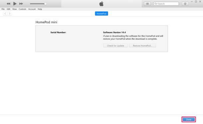This screenshot has width=203, height=124.
Task: Click the HomePod mini heading
Action: (x=46, y=22)
